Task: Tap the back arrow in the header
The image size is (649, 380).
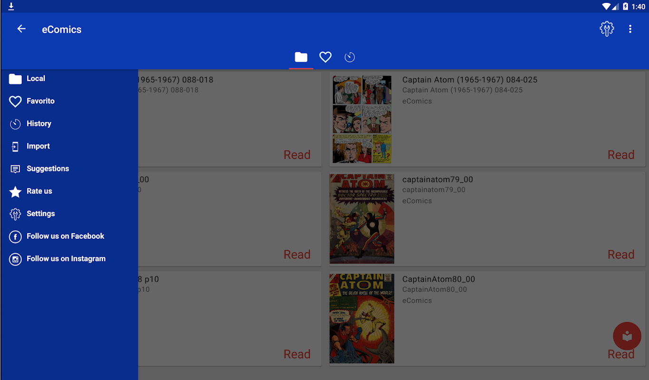Action: [21, 29]
